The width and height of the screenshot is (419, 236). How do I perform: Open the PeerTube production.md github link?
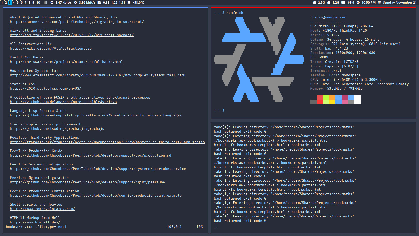[91, 155]
